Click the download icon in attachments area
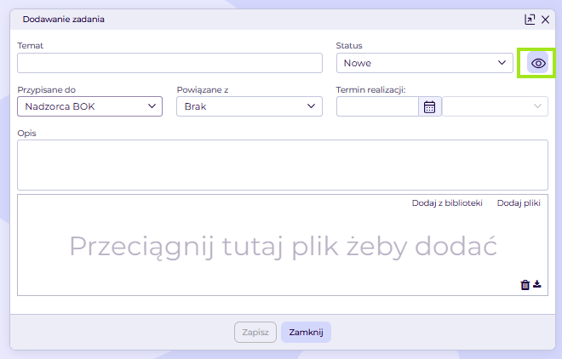Screen dimensions: 562x359 pyautogui.click(x=537, y=284)
